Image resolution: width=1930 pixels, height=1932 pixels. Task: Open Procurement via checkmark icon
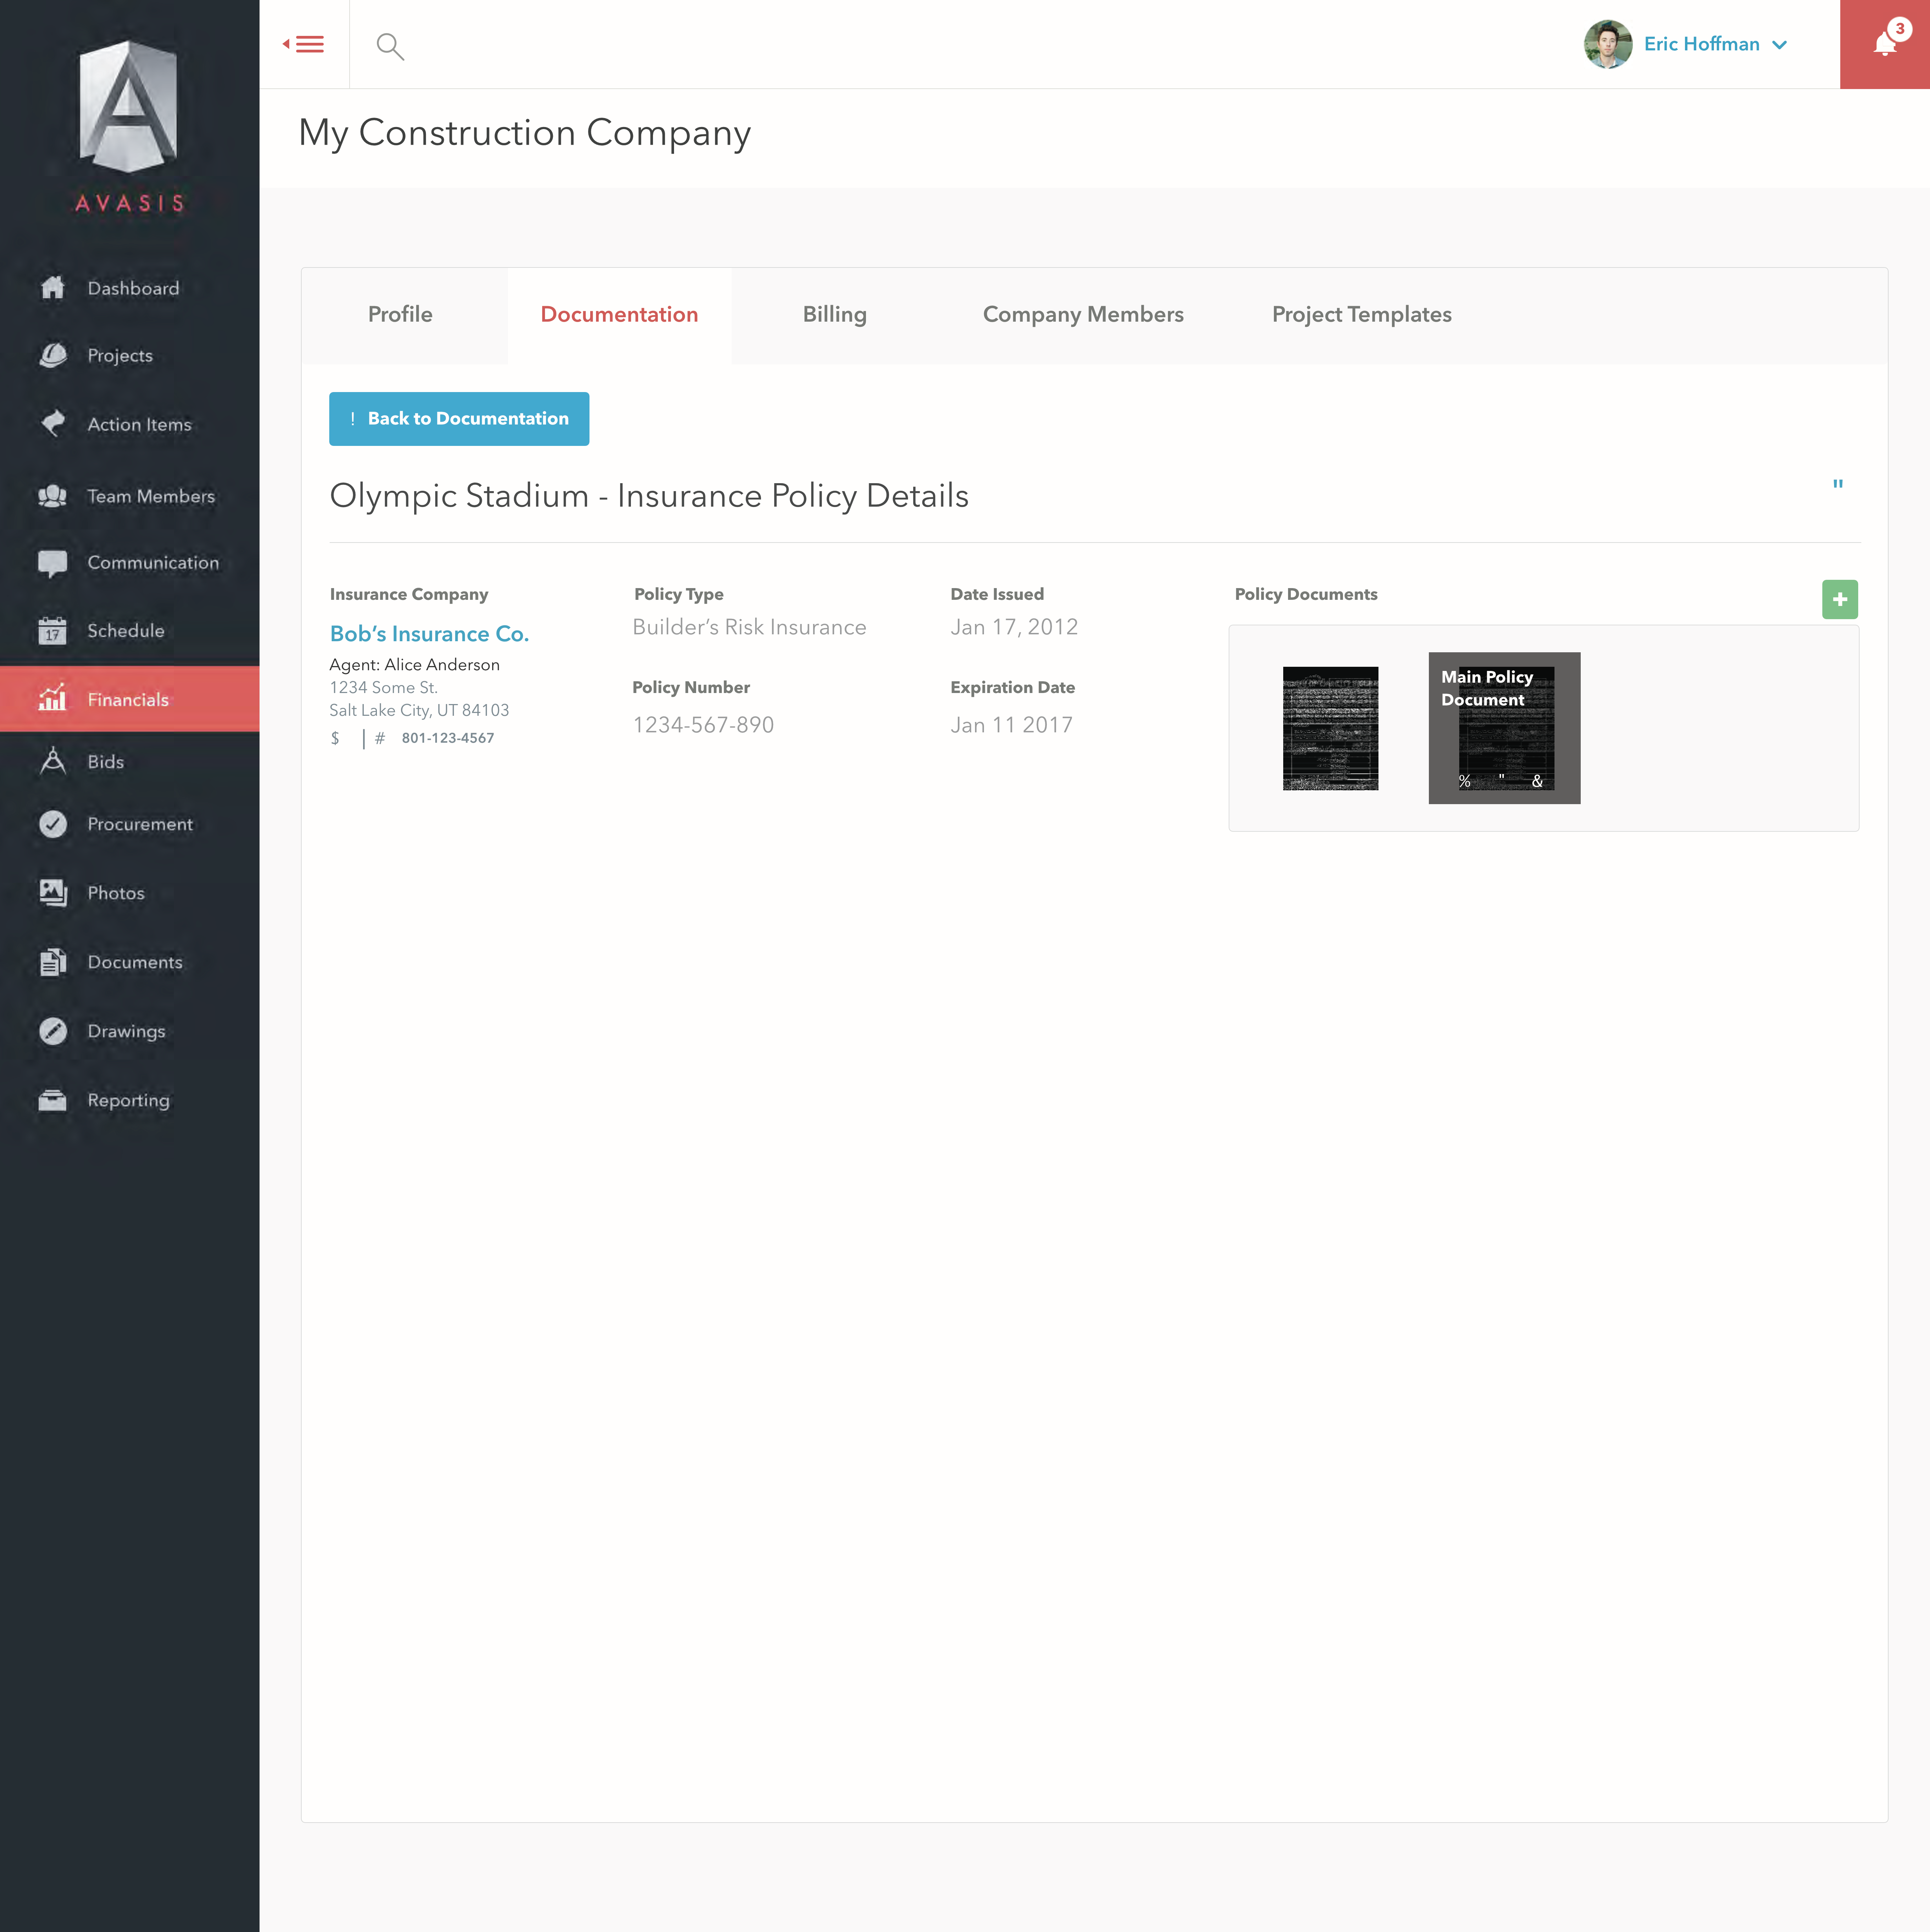click(53, 824)
